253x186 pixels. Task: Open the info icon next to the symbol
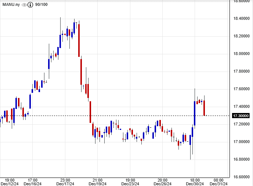pyautogui.click(x=30, y=5)
